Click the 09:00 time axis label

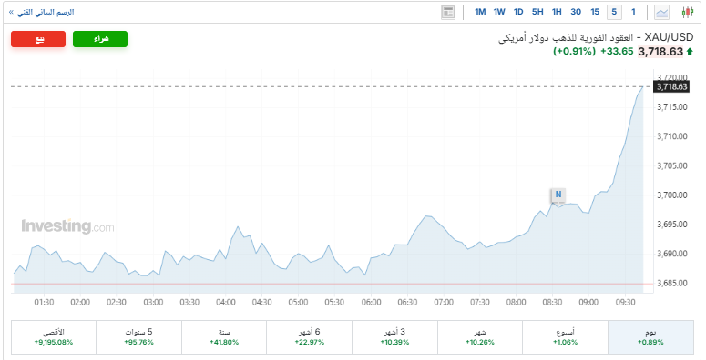point(588,302)
